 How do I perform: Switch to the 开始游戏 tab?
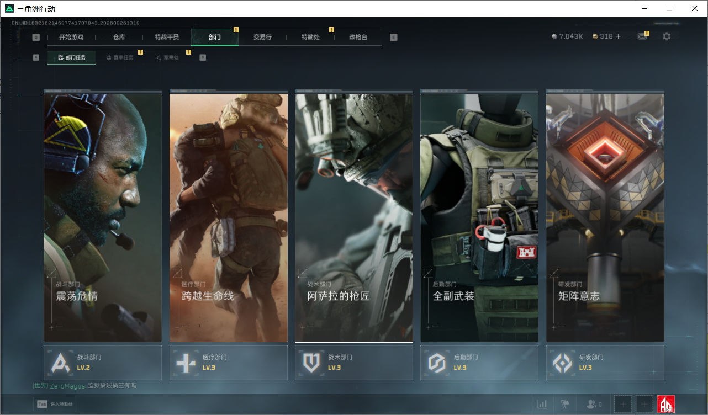coord(71,37)
